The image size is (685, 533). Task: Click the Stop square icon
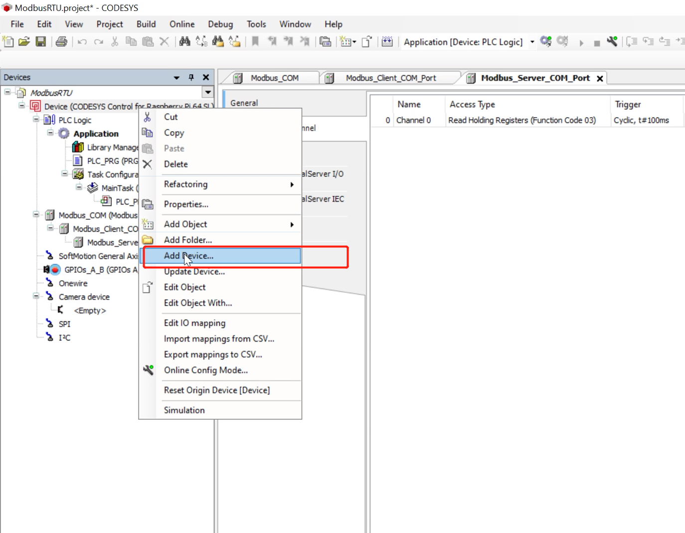click(597, 43)
